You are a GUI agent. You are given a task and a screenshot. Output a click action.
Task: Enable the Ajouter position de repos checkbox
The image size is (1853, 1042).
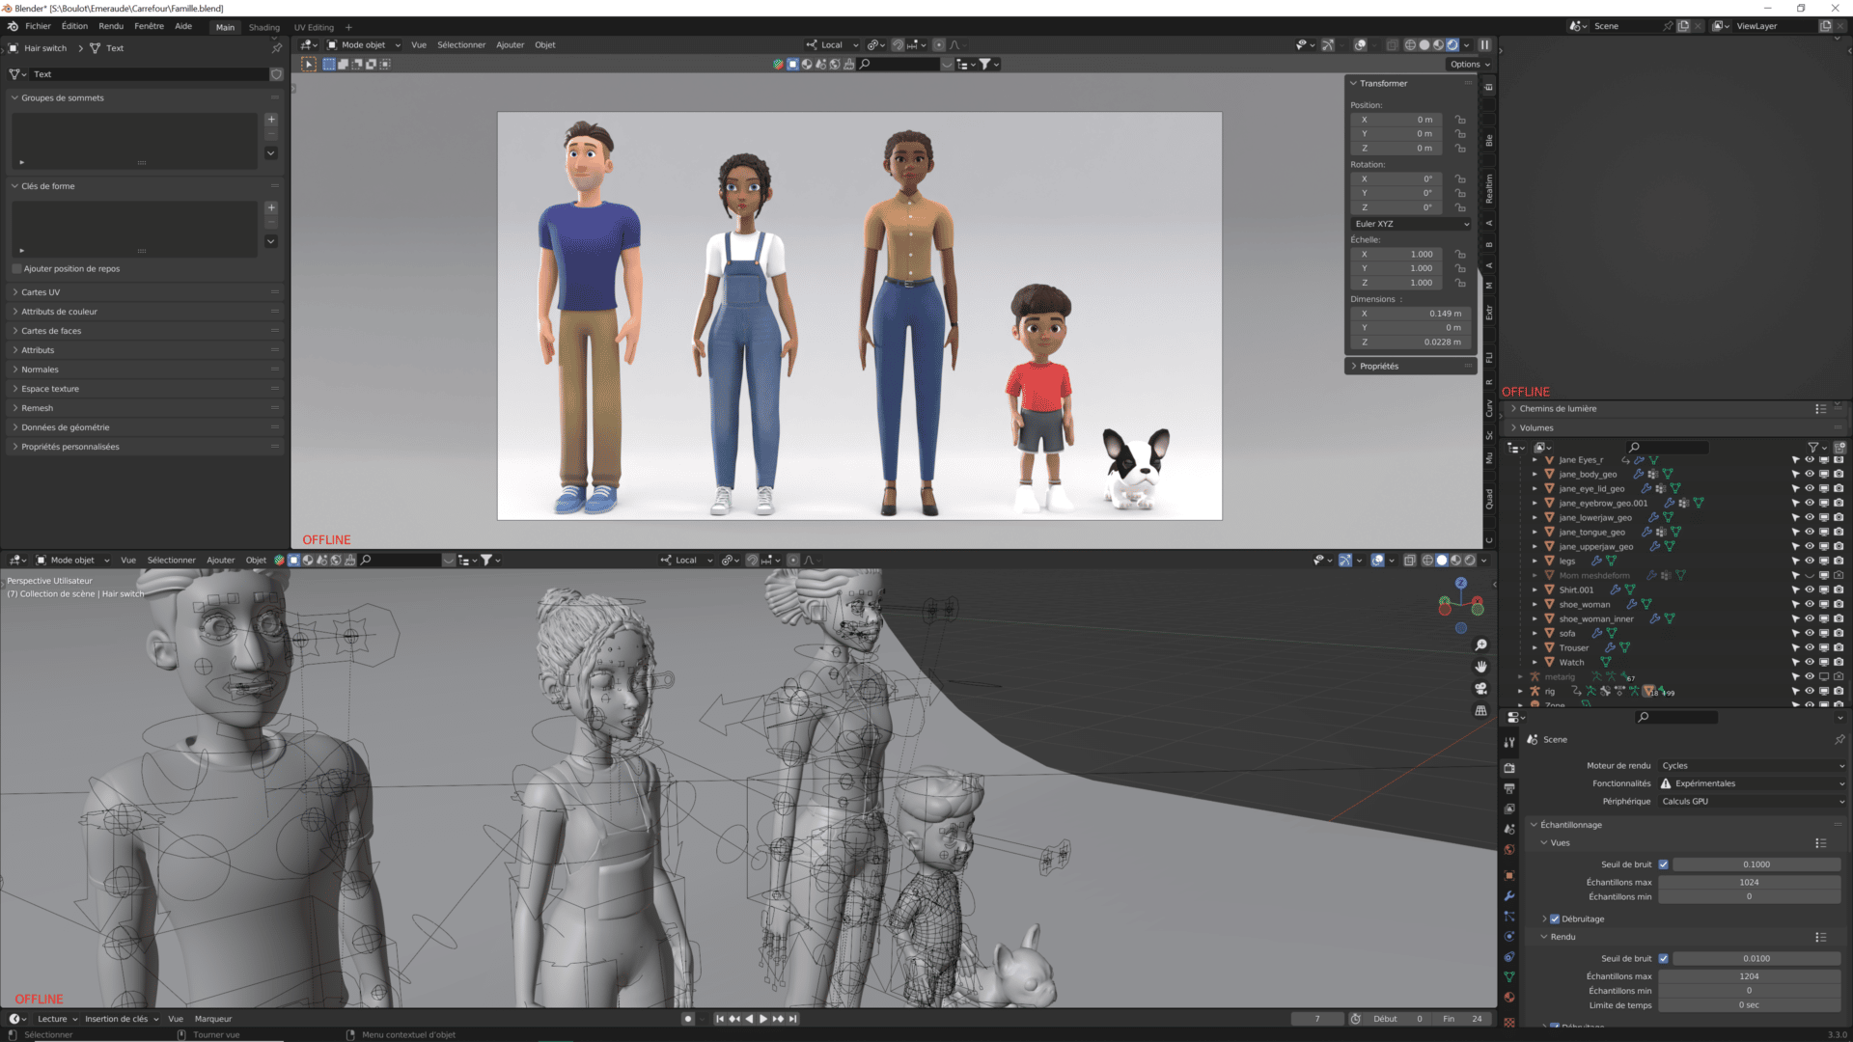pyautogui.click(x=17, y=268)
